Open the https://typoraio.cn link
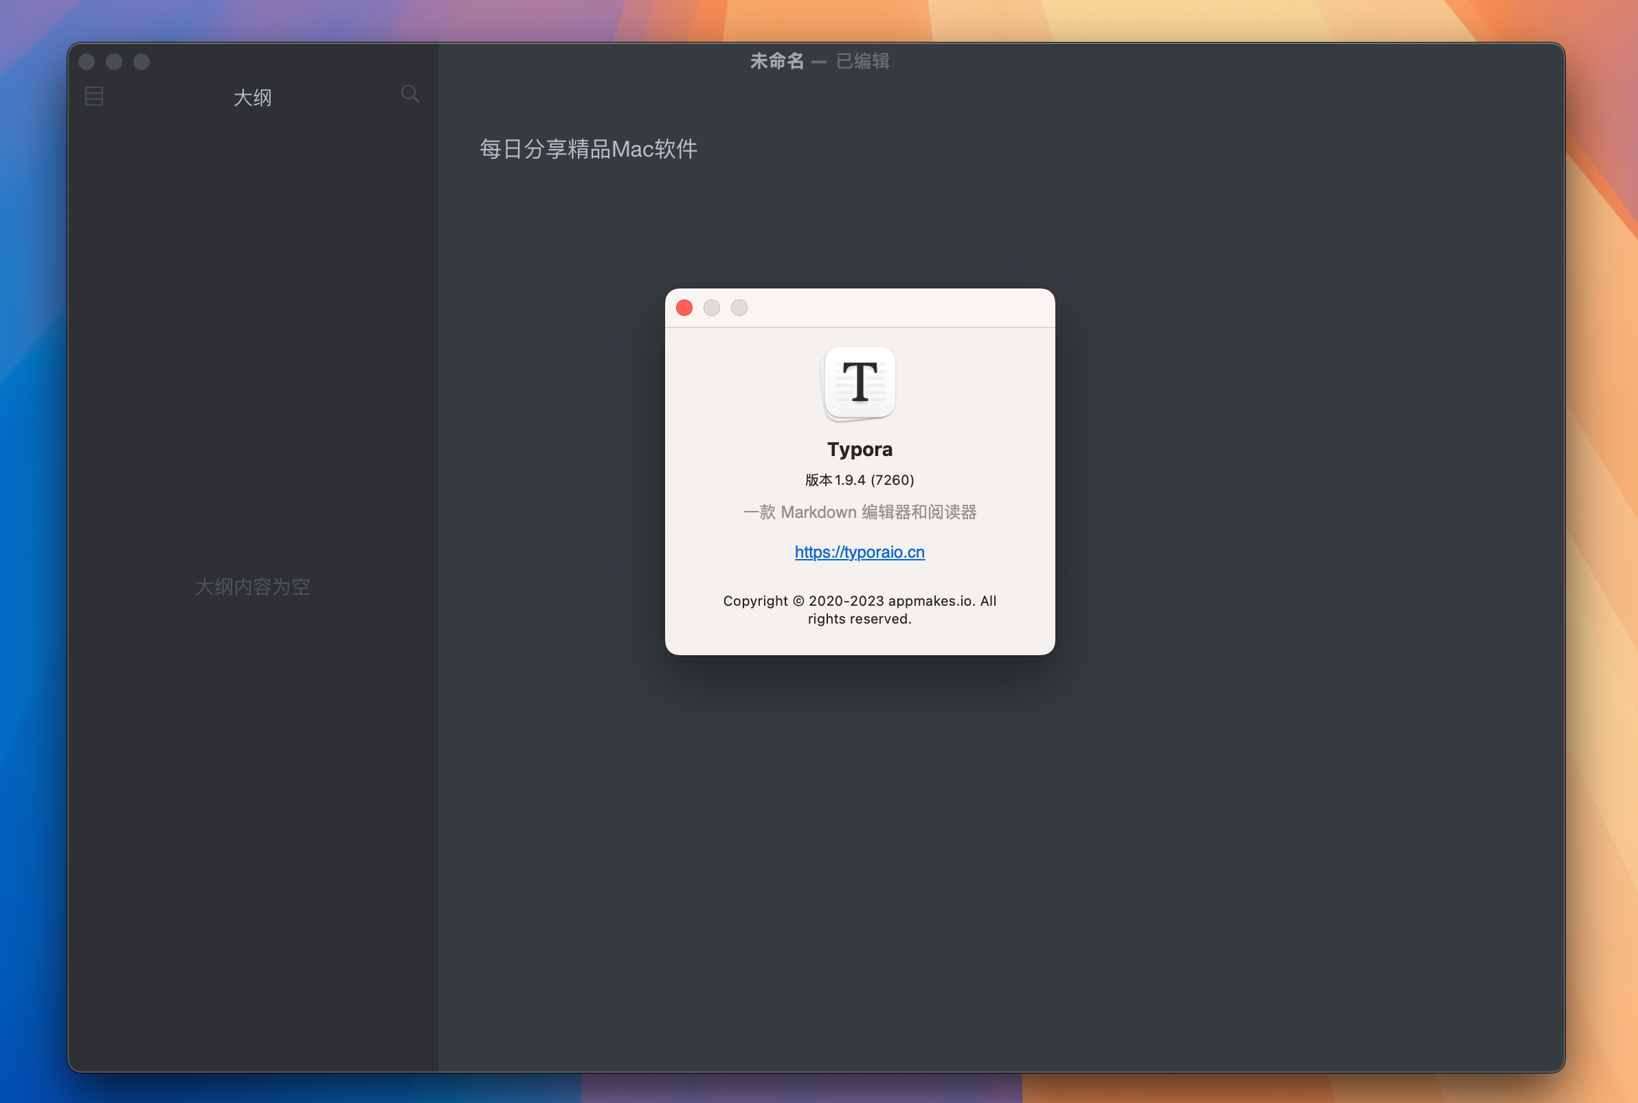This screenshot has height=1103, width=1638. click(860, 552)
